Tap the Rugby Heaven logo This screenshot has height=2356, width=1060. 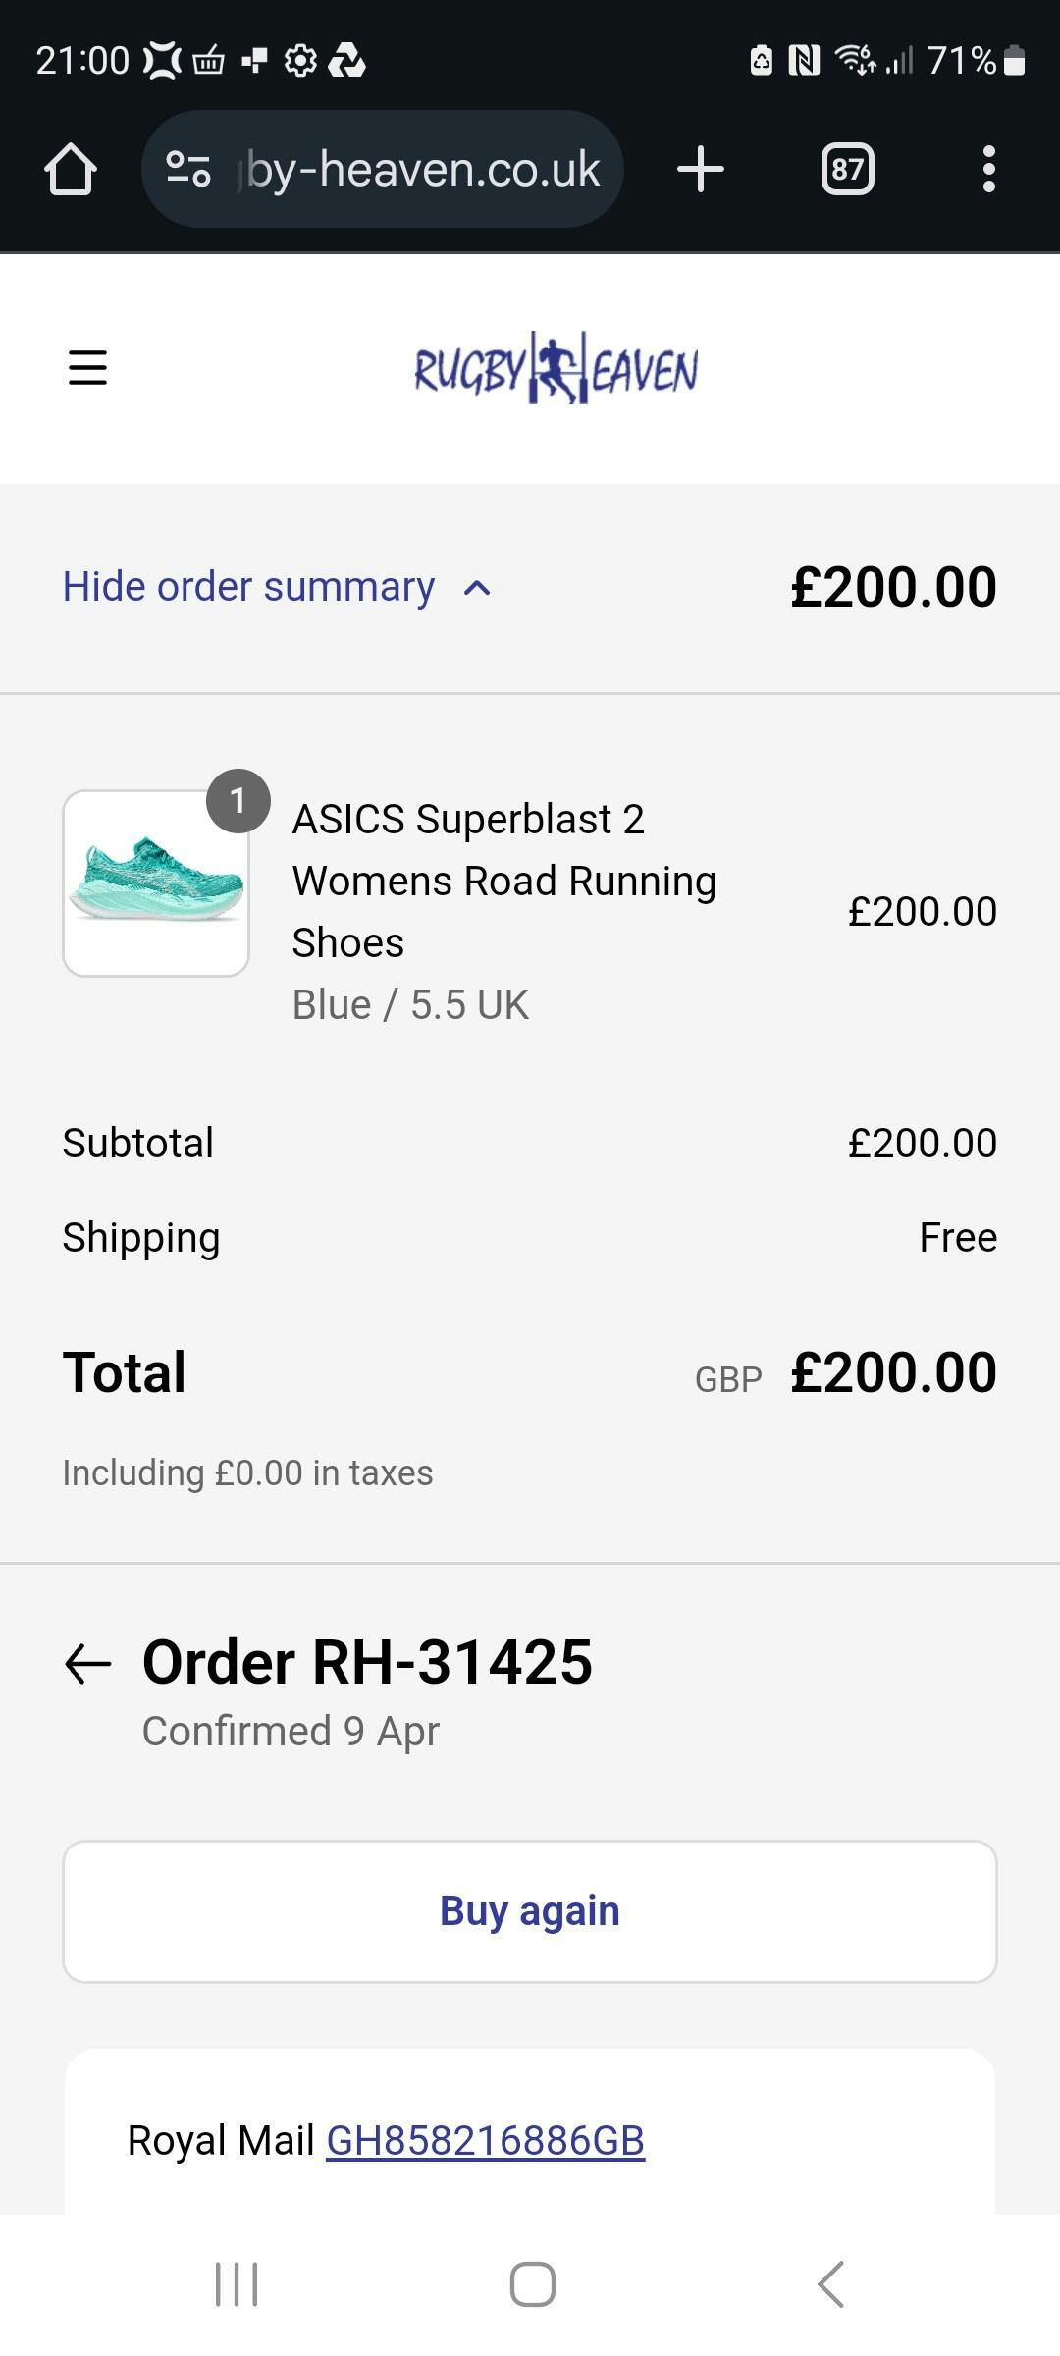pyautogui.click(x=556, y=369)
